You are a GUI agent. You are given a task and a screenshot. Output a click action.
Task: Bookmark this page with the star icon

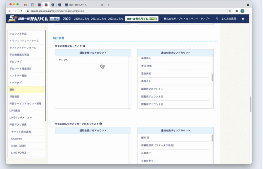[x=230, y=11]
